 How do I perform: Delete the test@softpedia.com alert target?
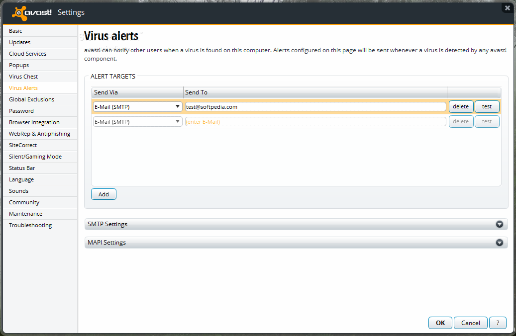point(461,106)
